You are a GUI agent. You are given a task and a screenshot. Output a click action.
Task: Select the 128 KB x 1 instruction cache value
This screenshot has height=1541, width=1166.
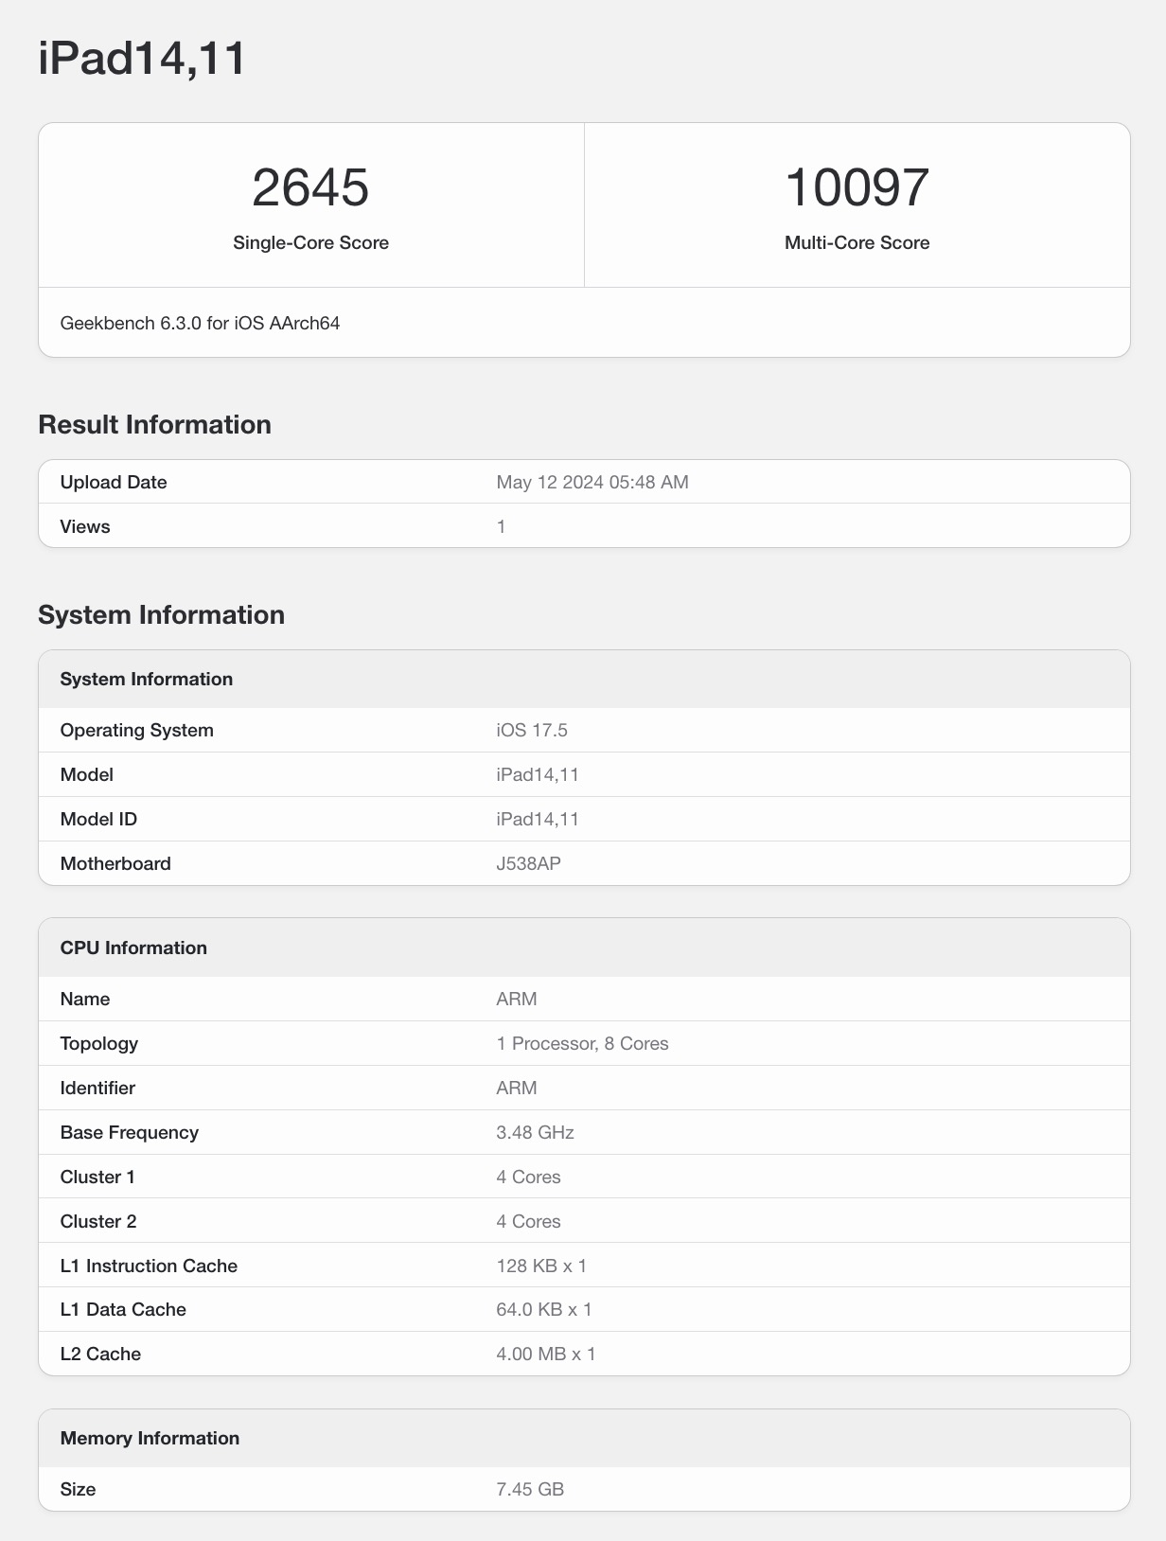540,1266
